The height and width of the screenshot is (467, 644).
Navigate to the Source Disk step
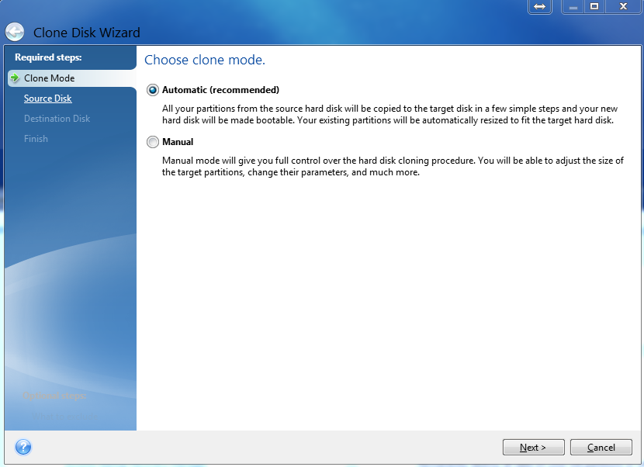48,98
